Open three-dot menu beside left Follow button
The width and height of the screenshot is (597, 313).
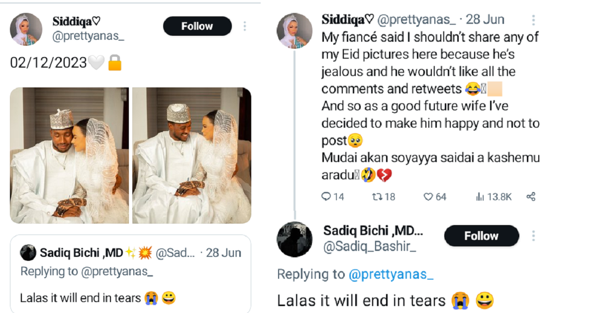(x=244, y=26)
